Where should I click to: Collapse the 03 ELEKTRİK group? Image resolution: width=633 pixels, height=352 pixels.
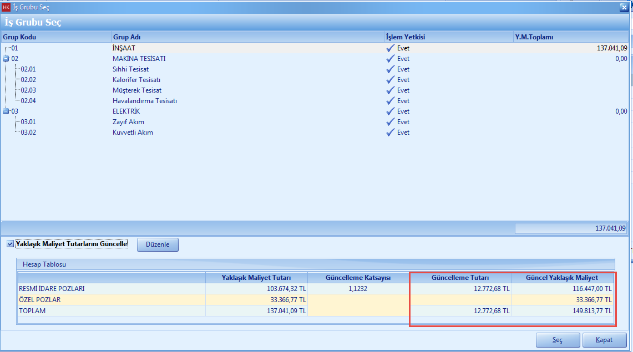6,111
